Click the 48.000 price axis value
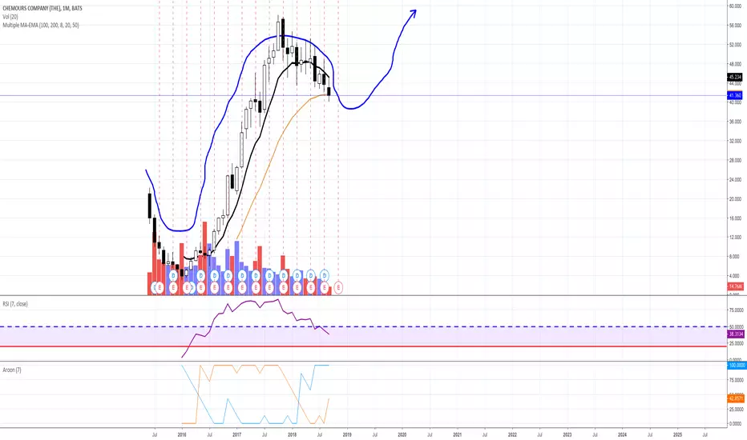Viewport: 747px width, 440px height. click(735, 64)
